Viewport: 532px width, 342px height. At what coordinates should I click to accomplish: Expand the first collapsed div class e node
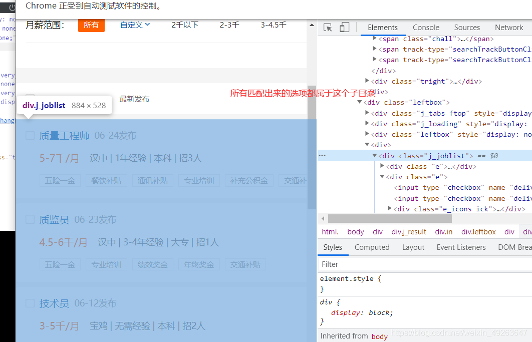(382, 166)
